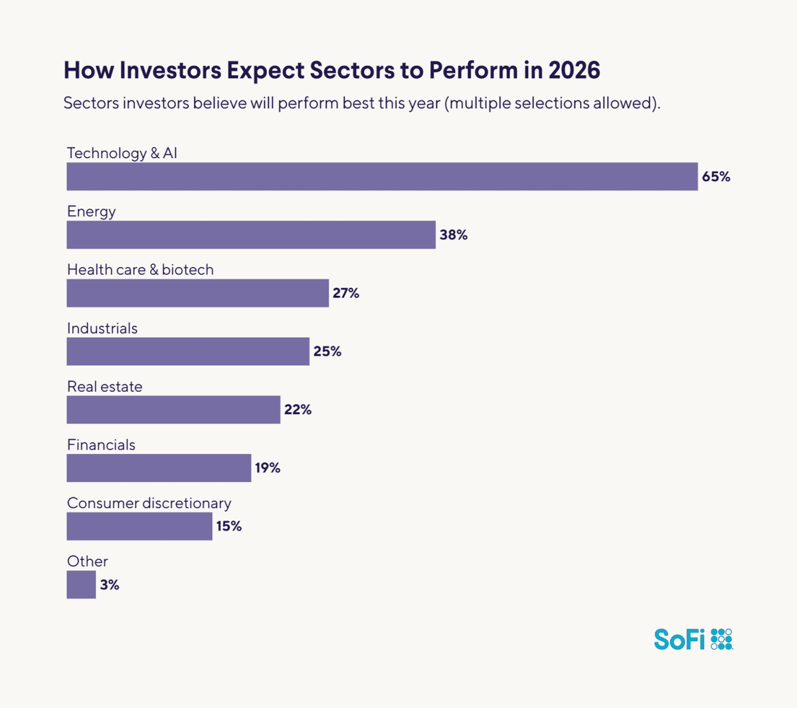Select the Health care & biotech bar
The image size is (797, 708).
197,293
